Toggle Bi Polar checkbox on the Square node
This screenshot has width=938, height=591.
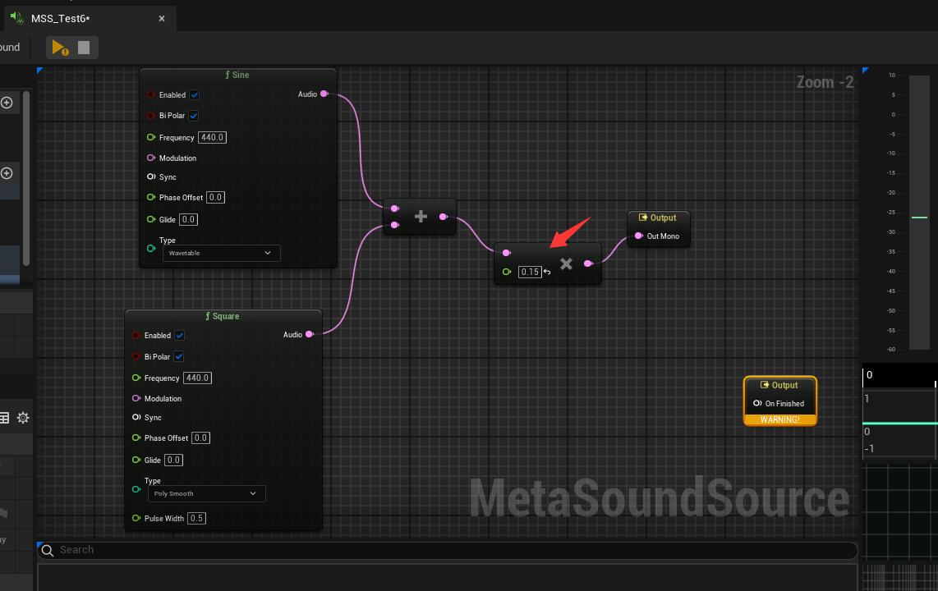point(179,357)
